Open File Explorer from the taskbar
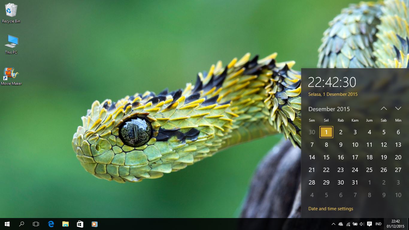Viewport: 409px width, 230px height. [x=65, y=224]
